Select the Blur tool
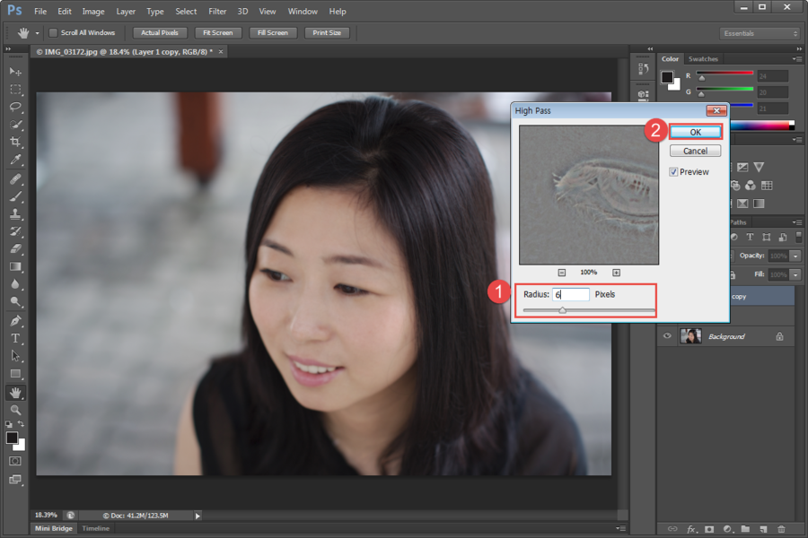Viewport: 808px width, 538px height. 15,284
